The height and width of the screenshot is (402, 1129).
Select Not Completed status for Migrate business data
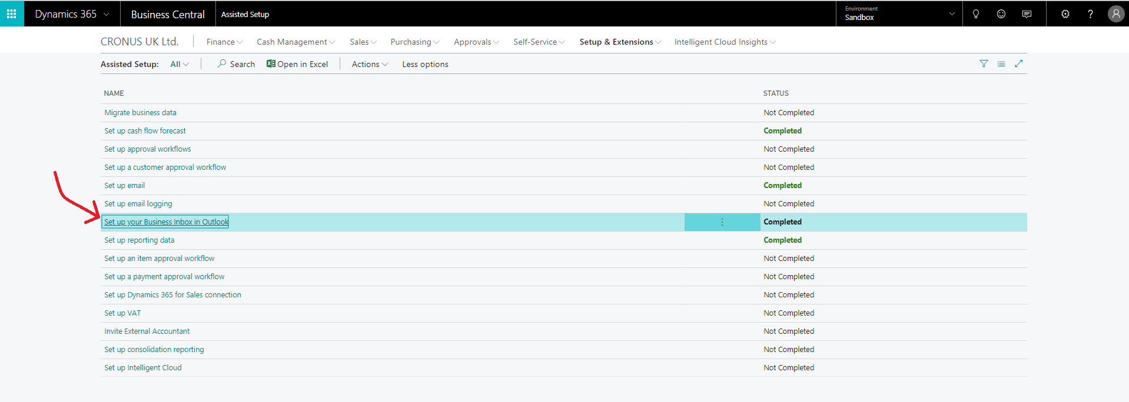click(789, 113)
